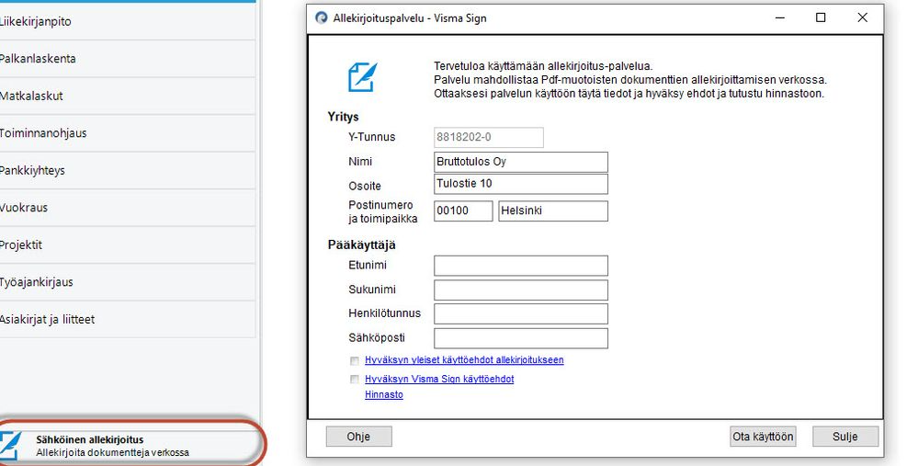Image resolution: width=918 pixels, height=466 pixels.
Task: Open the Liikekirjanpito menu item
Action: tap(127, 22)
